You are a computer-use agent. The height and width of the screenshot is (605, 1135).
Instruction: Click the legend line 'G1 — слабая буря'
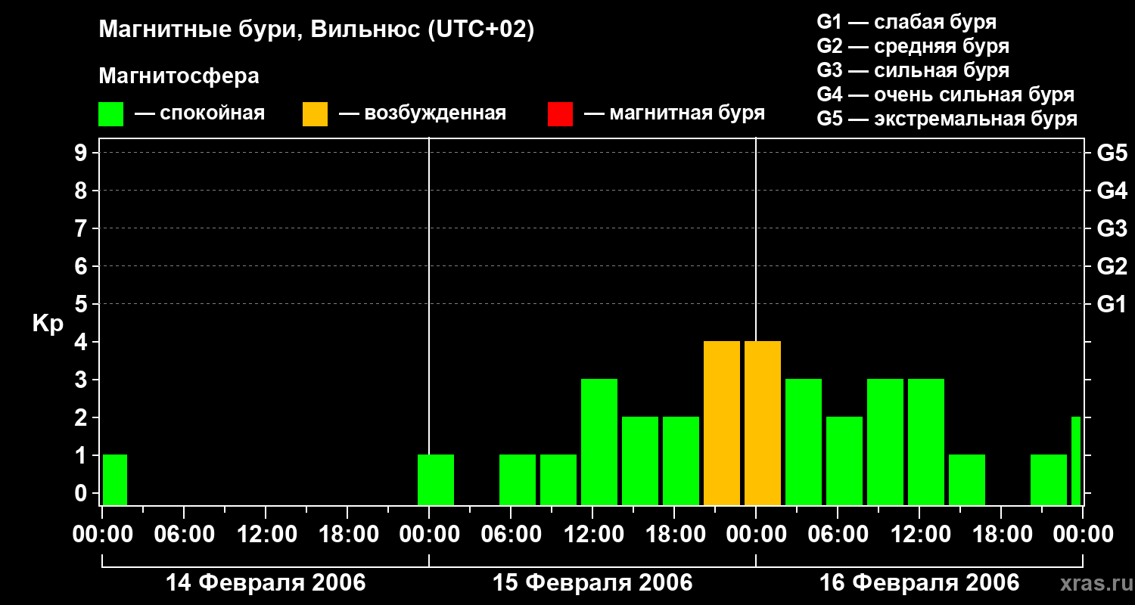pyautogui.click(x=906, y=22)
